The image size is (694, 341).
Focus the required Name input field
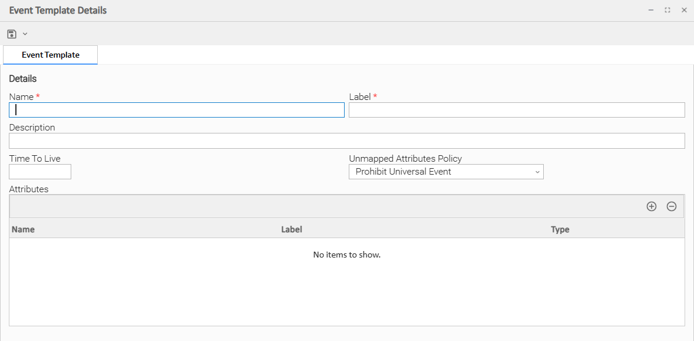[x=177, y=110]
